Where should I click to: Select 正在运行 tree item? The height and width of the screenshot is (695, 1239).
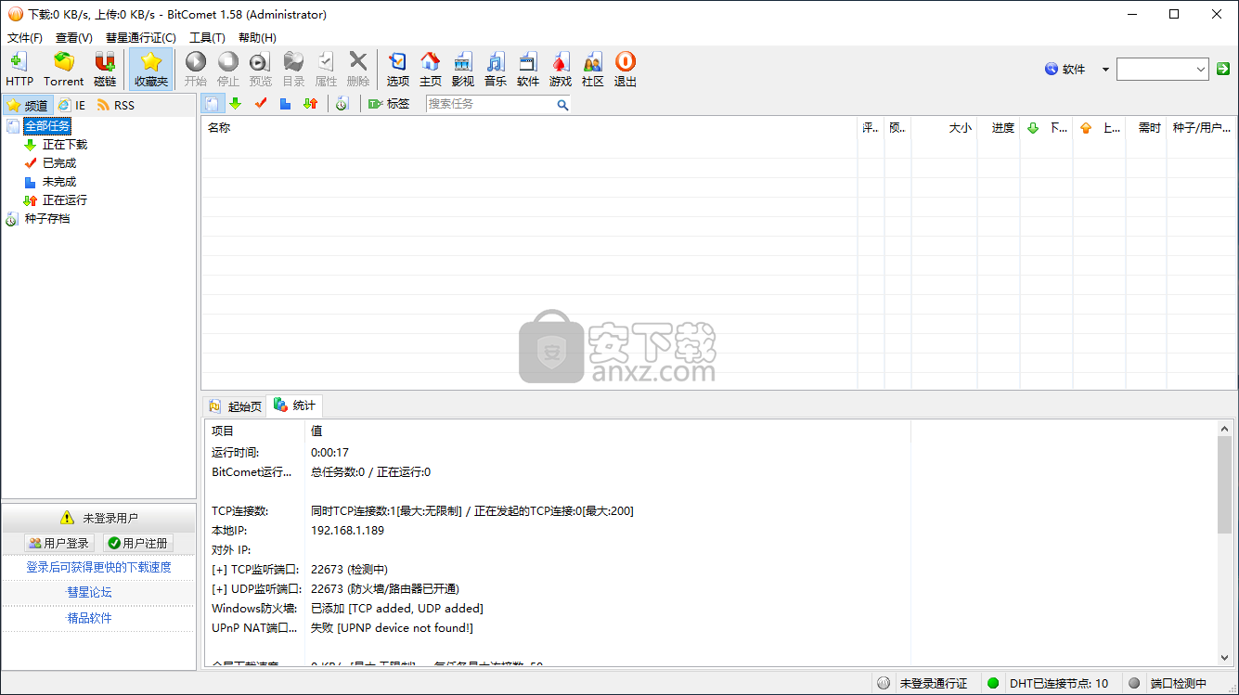click(x=65, y=200)
